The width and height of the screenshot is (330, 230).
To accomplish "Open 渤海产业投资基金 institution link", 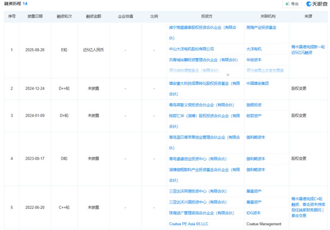I will 261,27.
